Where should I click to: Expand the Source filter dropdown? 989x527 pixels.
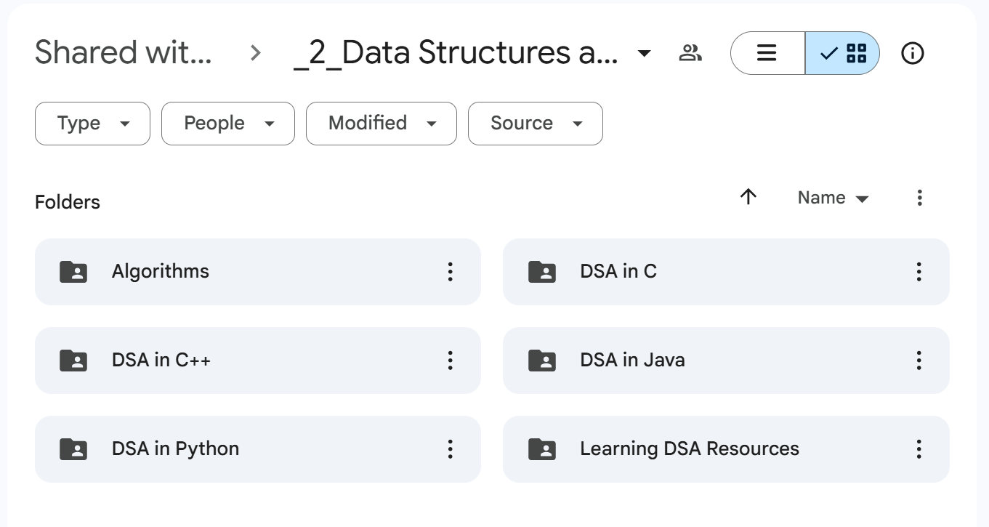pos(535,124)
